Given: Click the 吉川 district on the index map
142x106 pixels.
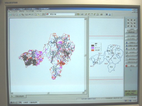Looking at the screenshot, I should coord(99,59).
